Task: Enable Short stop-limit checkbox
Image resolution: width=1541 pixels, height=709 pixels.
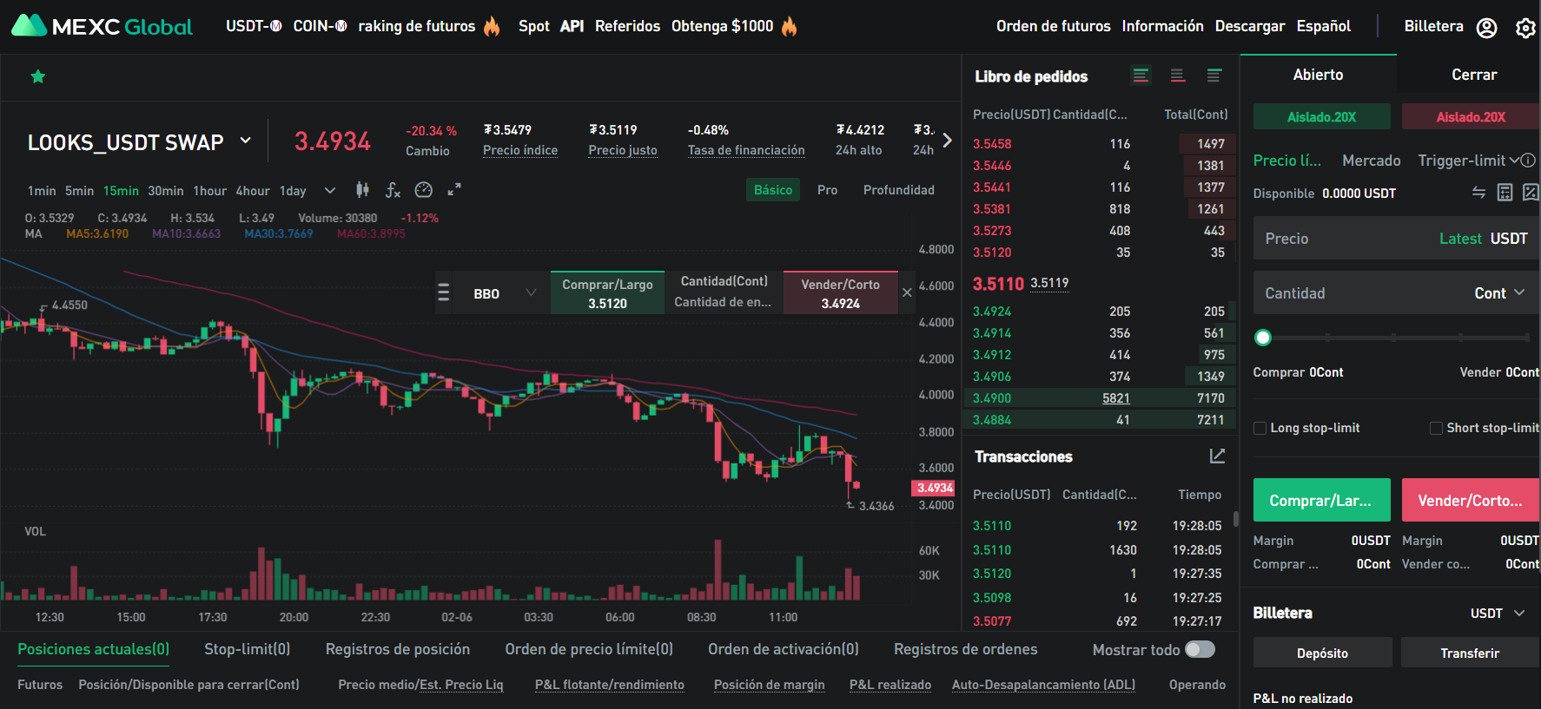Action: [1436, 428]
